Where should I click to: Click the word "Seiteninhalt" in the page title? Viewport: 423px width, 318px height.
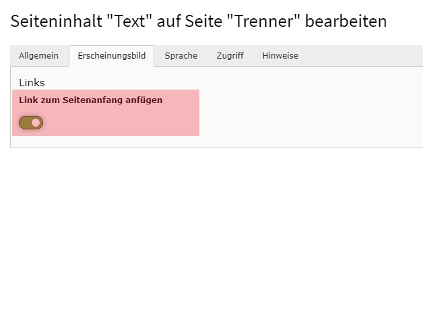click(56, 22)
